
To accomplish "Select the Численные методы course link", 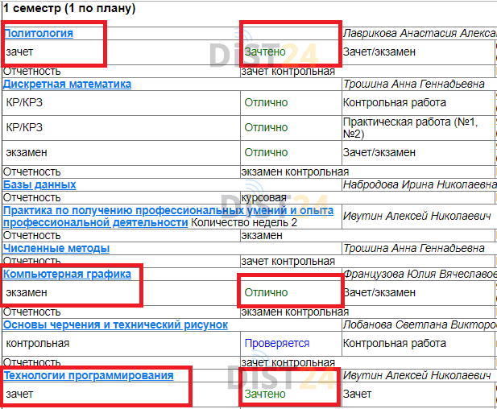I will click(x=56, y=249).
